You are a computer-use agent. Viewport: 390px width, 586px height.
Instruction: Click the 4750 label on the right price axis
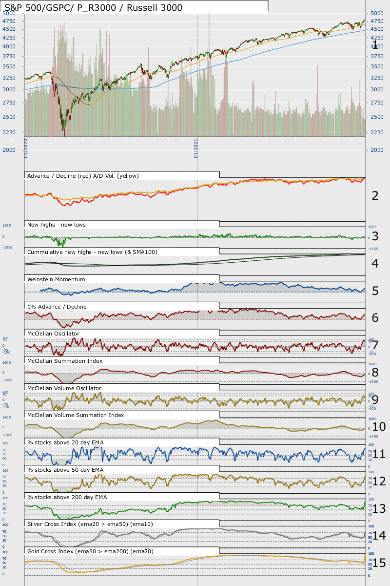tap(377, 21)
